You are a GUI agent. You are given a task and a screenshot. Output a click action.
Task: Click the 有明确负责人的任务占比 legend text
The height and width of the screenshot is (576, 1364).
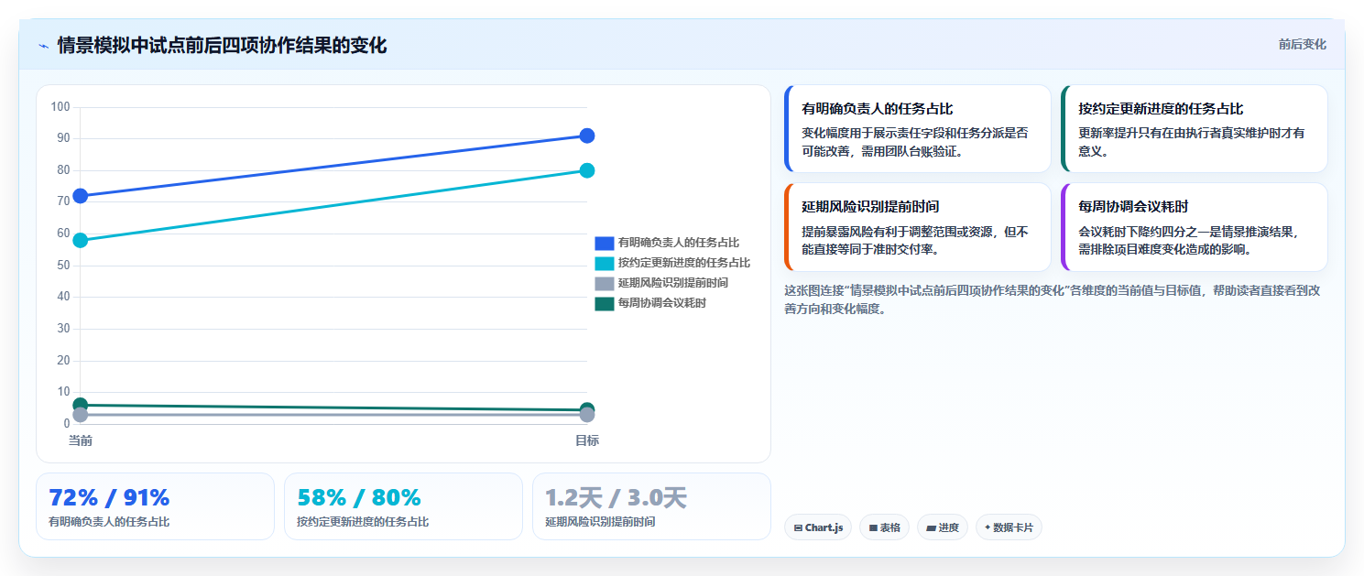tap(679, 243)
